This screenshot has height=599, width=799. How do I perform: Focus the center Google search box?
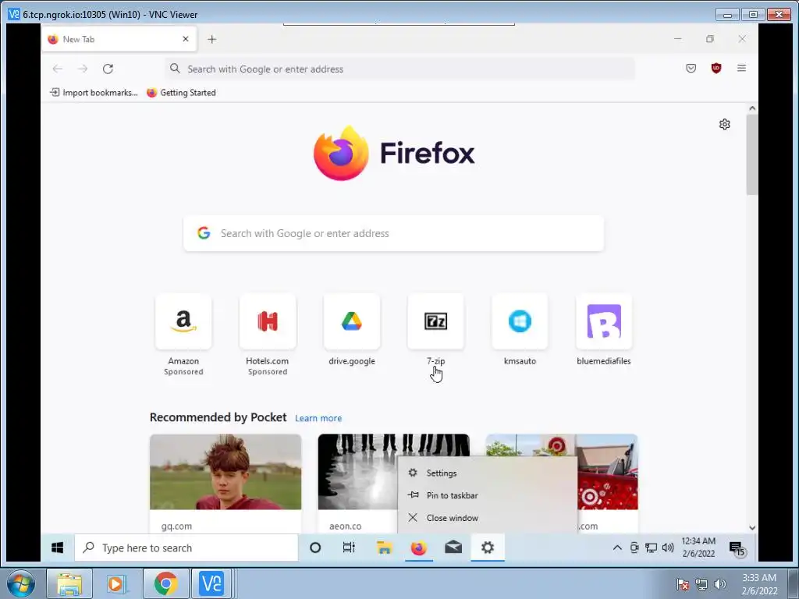pyautogui.click(x=393, y=233)
